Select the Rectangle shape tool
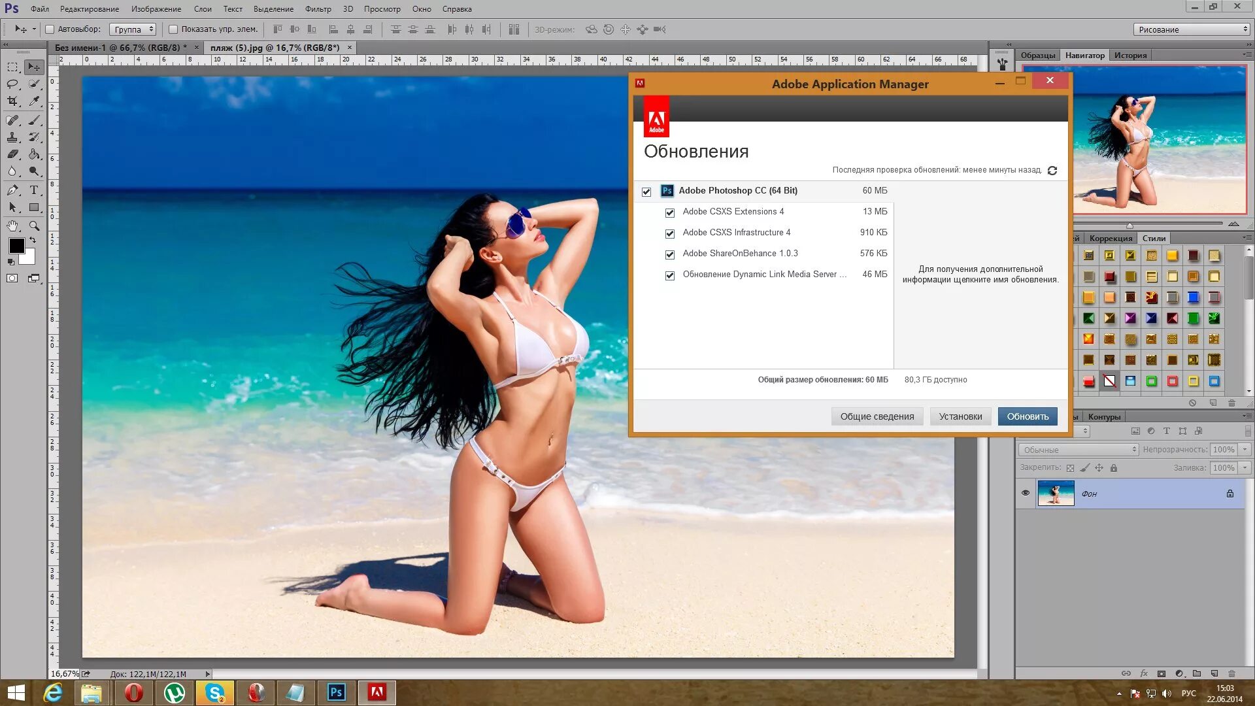1255x706 pixels. pyautogui.click(x=34, y=207)
